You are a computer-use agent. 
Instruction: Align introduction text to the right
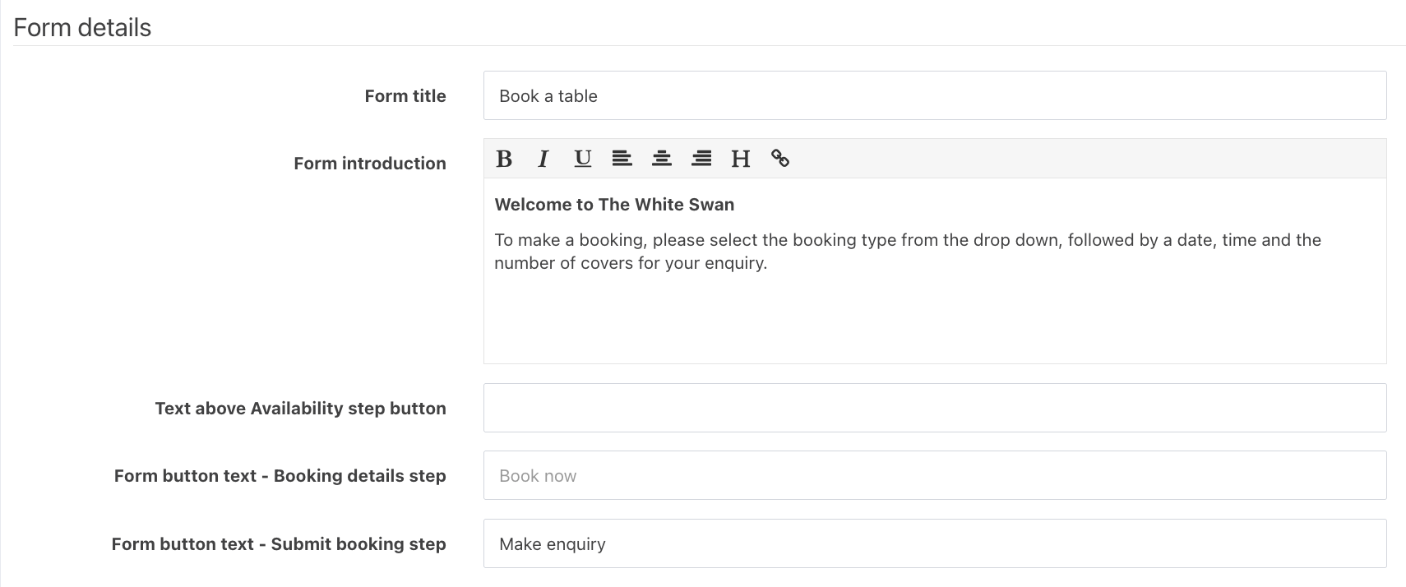[x=701, y=159]
